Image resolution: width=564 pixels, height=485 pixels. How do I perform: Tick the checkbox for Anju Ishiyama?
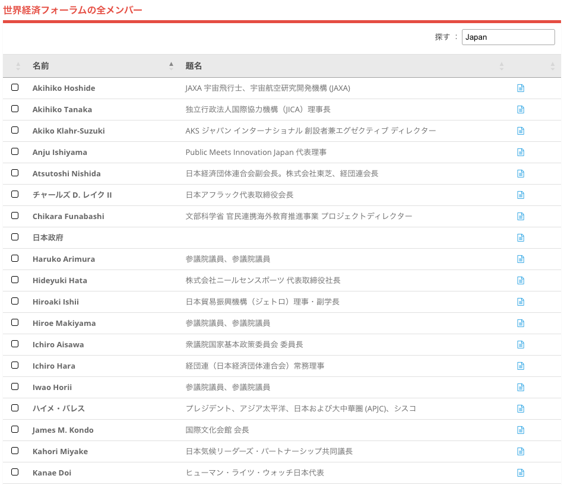(15, 151)
